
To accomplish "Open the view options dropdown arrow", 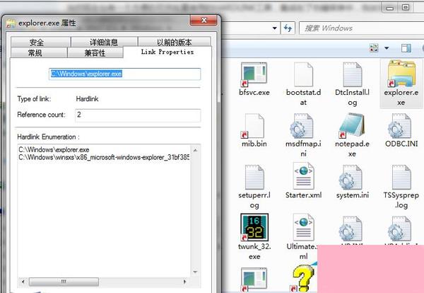I will [387, 48].
